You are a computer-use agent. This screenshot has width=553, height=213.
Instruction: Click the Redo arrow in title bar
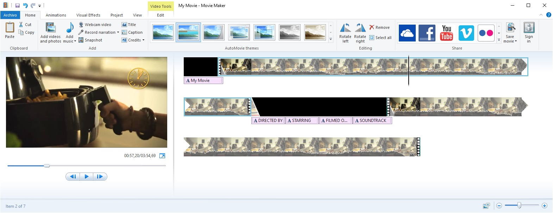tap(33, 5)
